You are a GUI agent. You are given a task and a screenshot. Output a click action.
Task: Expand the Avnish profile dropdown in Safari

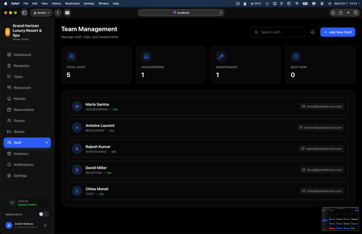click(x=41, y=13)
